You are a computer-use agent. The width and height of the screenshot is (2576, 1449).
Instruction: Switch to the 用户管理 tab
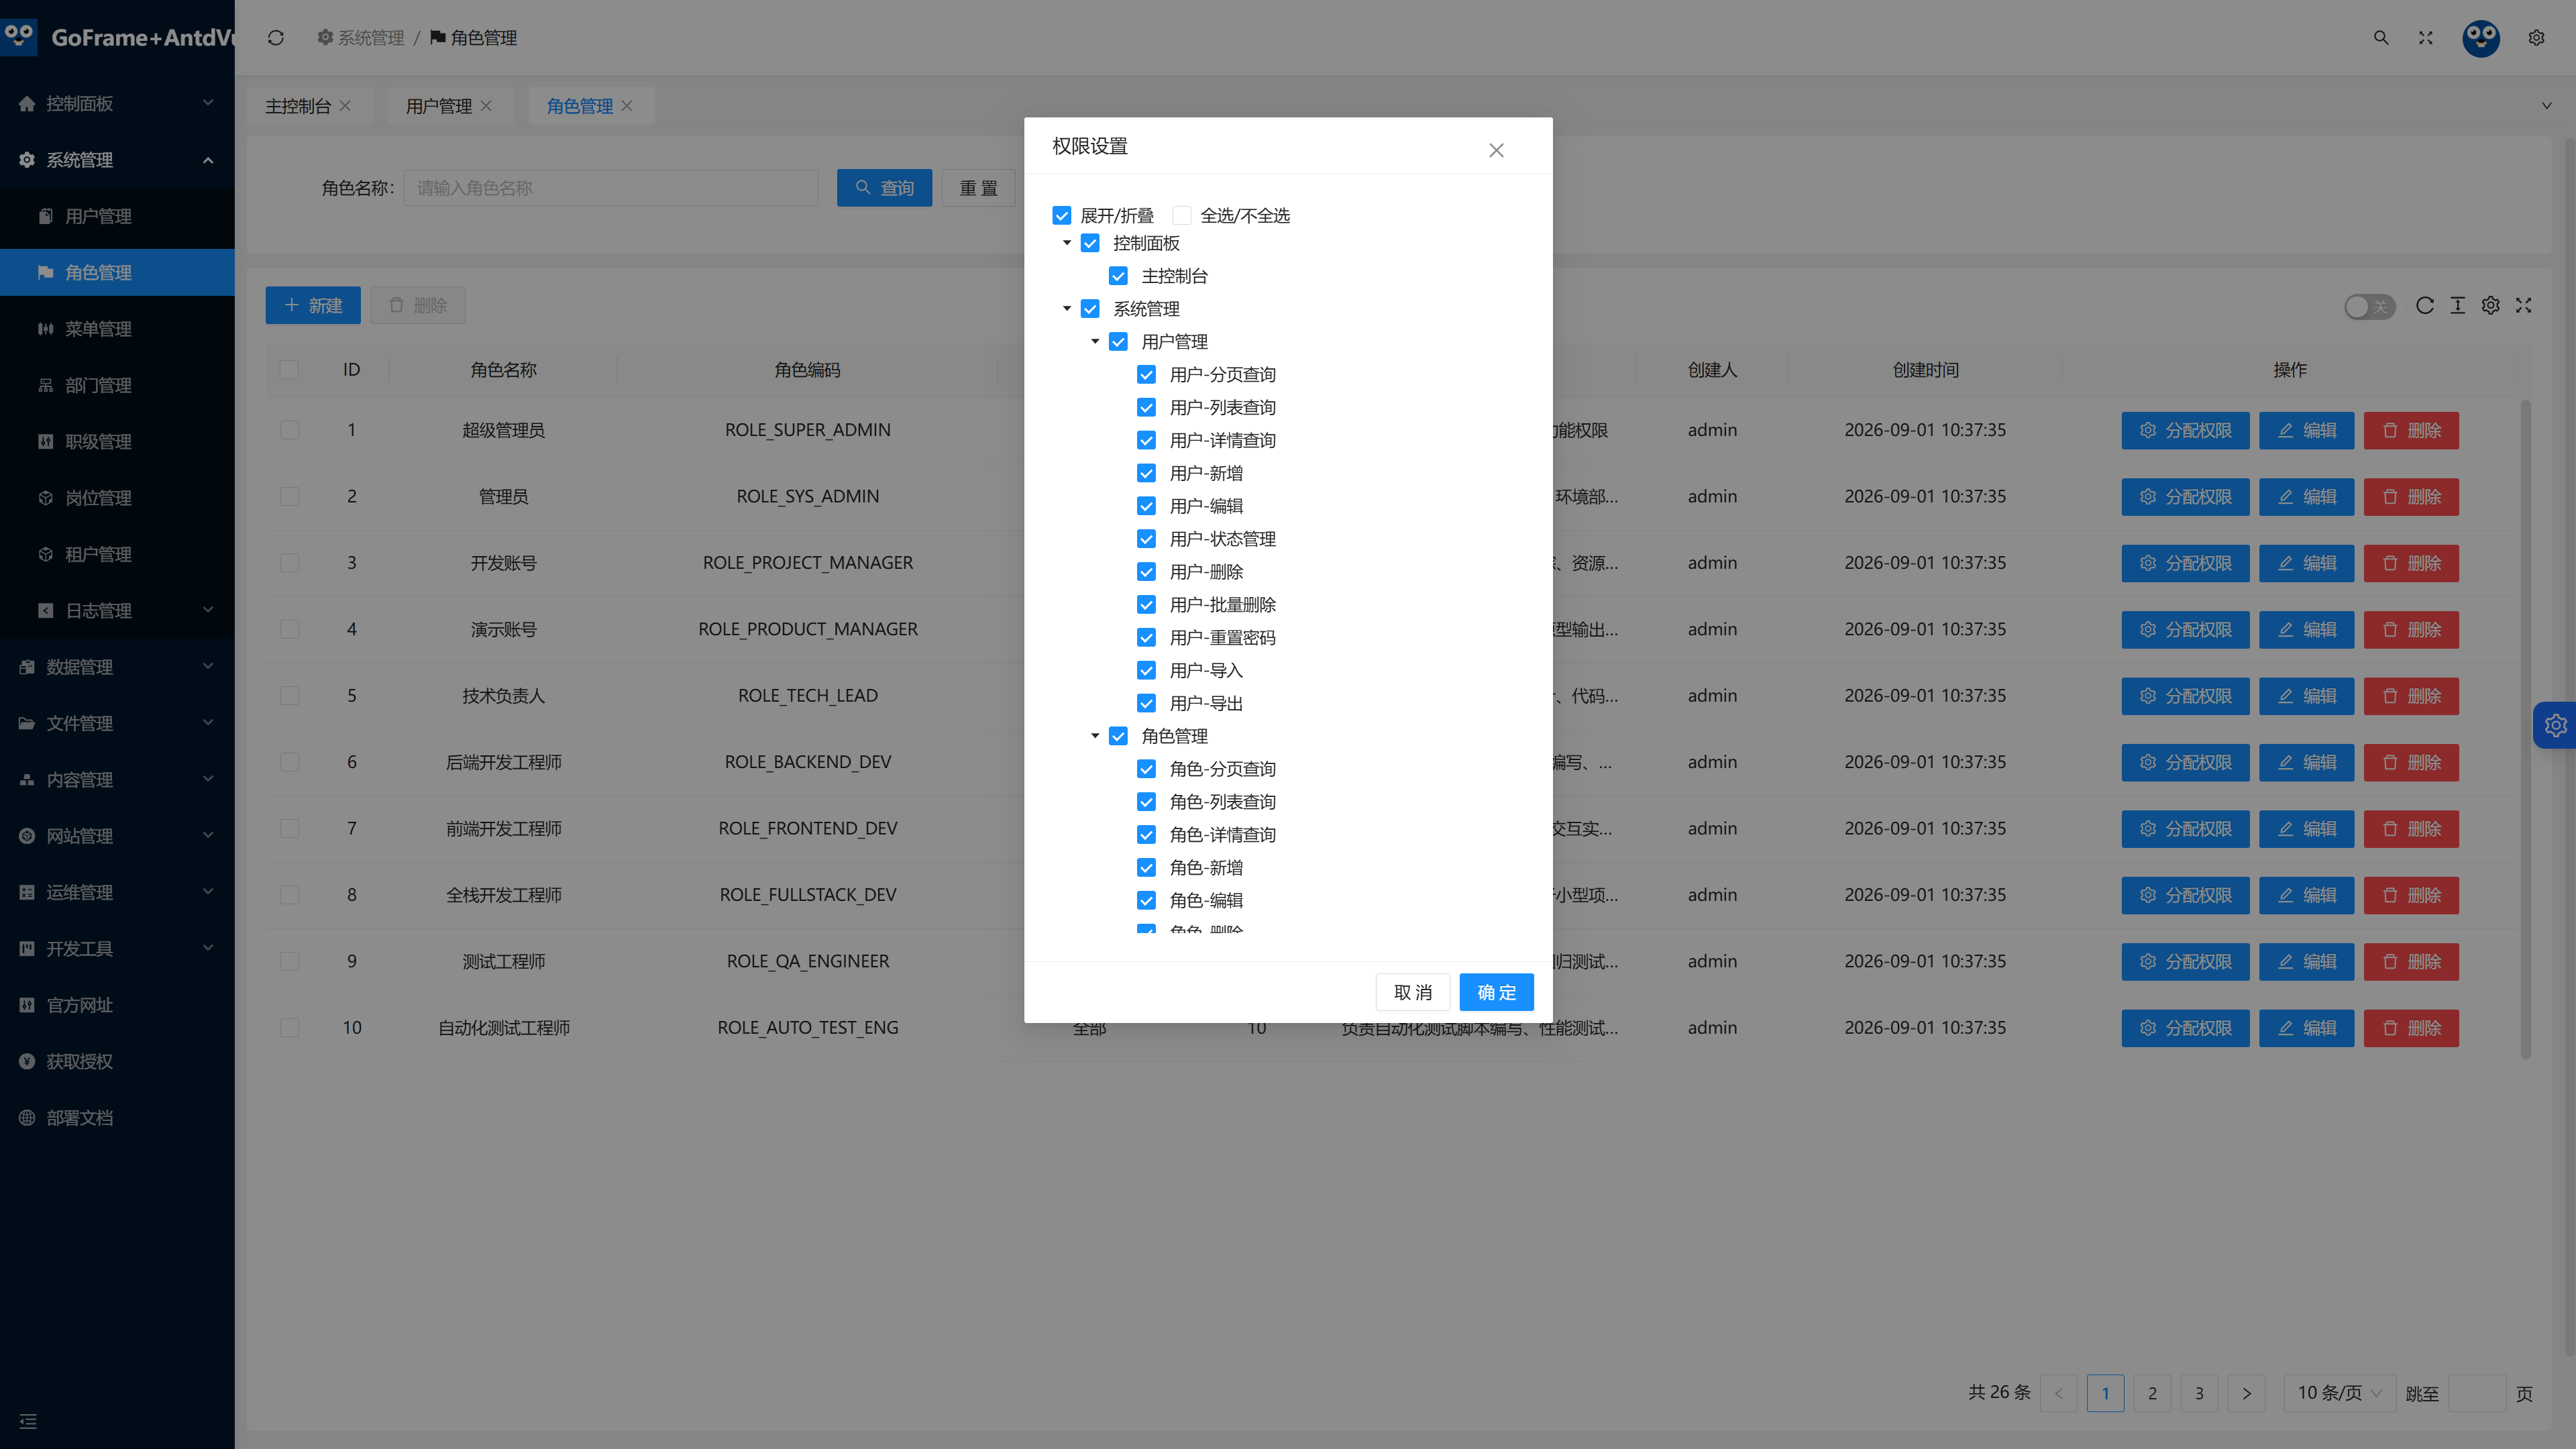[x=438, y=106]
